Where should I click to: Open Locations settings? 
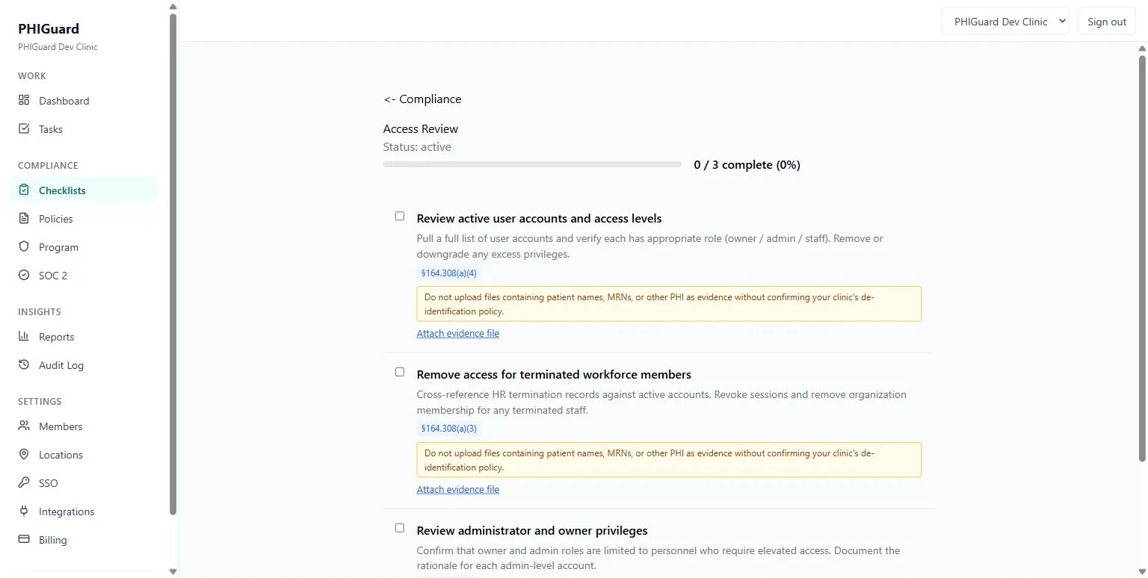click(84, 455)
